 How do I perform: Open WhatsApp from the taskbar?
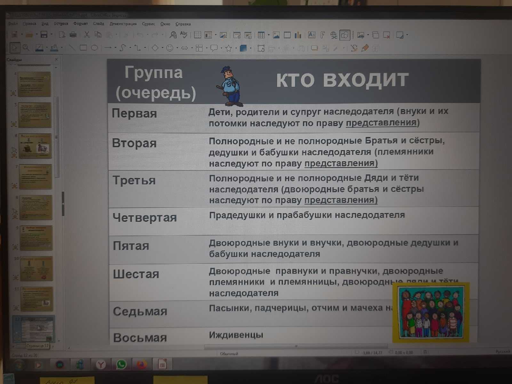click(121, 364)
